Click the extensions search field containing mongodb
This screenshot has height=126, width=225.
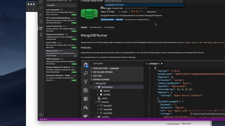(61, 5)
